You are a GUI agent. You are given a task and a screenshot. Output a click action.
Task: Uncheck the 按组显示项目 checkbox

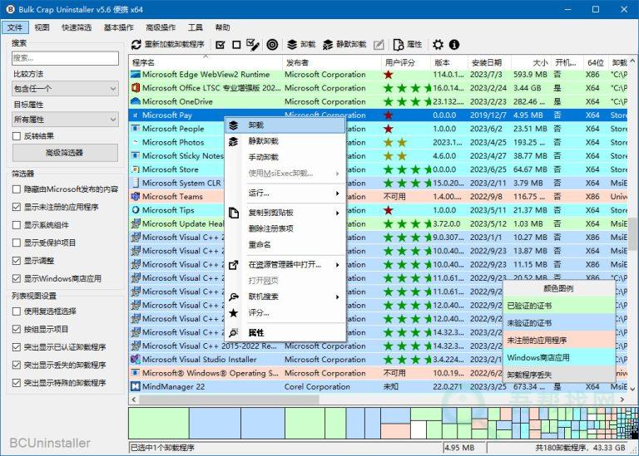pos(17,329)
